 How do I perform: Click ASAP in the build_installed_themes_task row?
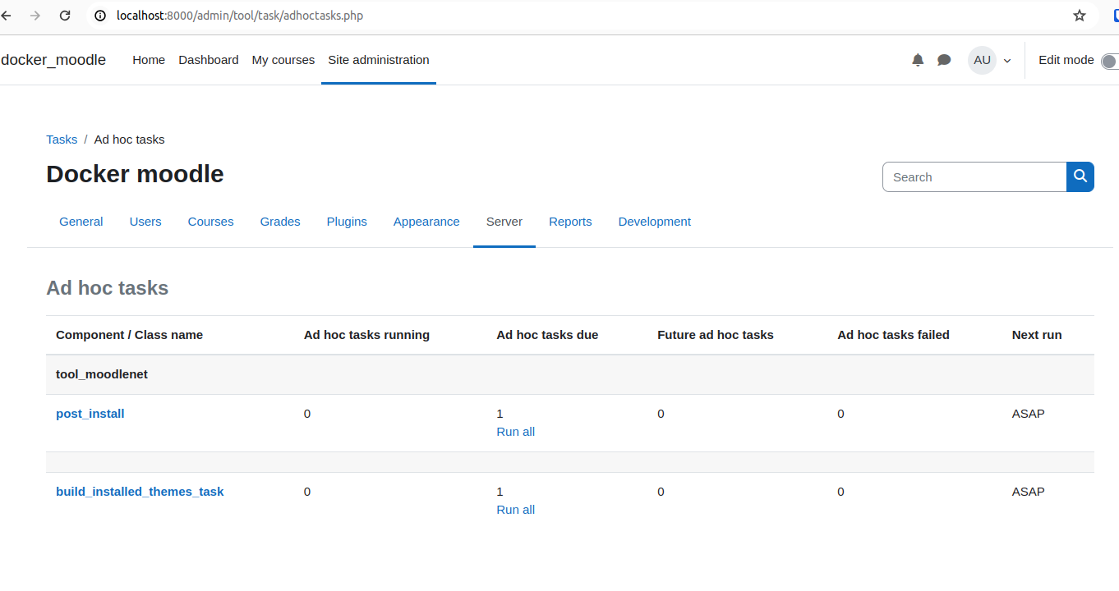point(1029,492)
